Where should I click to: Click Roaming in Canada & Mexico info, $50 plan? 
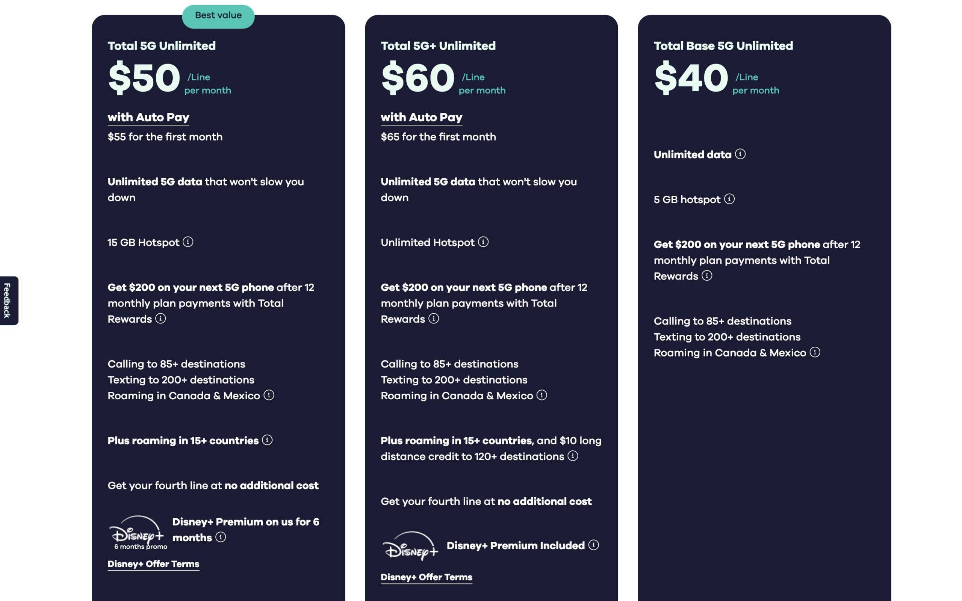[x=269, y=395]
